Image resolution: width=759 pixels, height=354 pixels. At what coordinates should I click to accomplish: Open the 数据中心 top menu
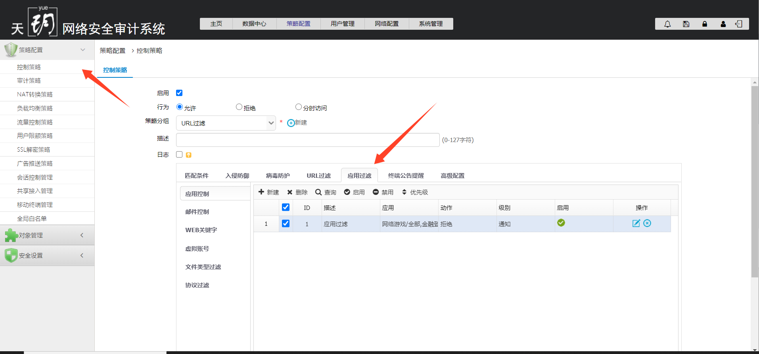tap(254, 24)
